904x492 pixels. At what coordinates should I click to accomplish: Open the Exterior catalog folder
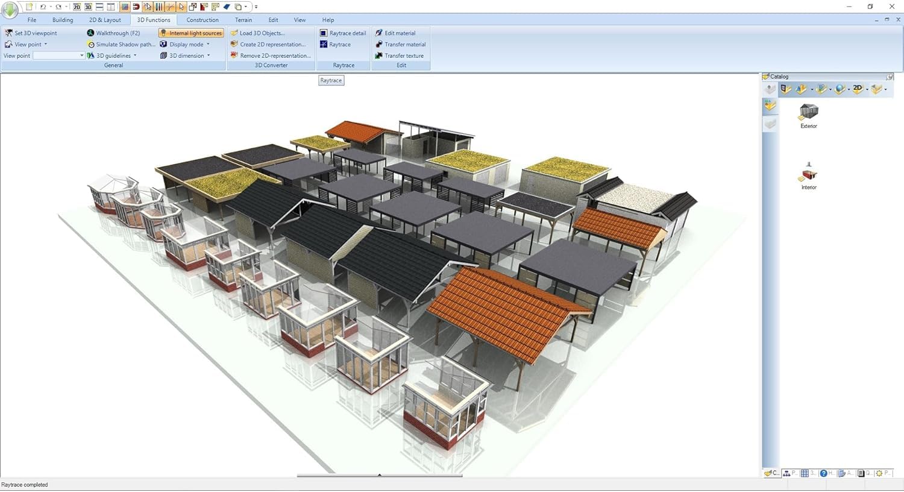coord(808,115)
